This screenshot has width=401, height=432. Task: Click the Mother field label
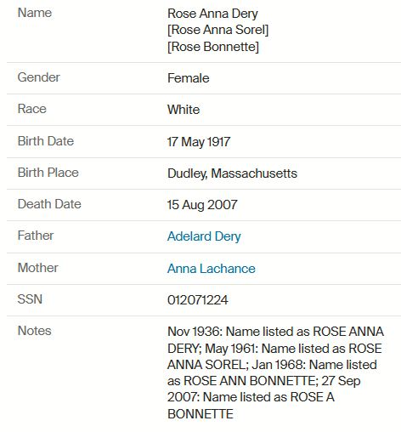tap(38, 268)
